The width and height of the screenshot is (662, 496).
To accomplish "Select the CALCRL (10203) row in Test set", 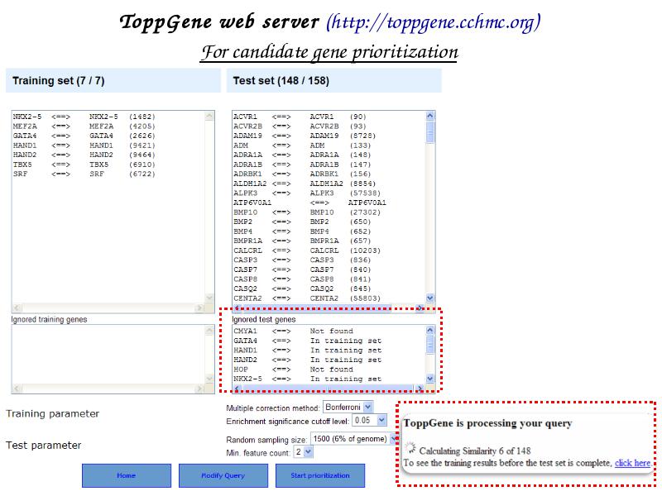I will click(x=307, y=250).
